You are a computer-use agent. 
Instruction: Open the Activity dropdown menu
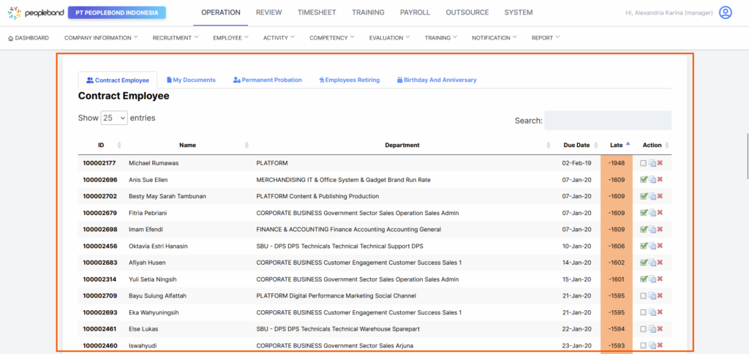click(x=279, y=38)
